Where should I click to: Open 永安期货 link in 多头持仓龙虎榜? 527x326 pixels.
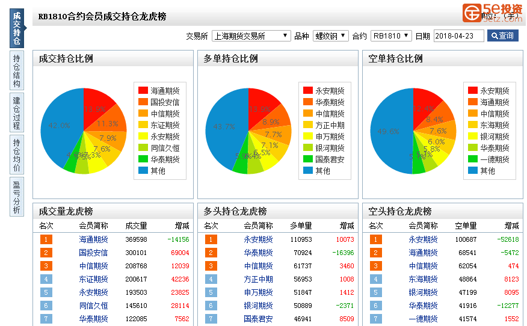coord(258,239)
